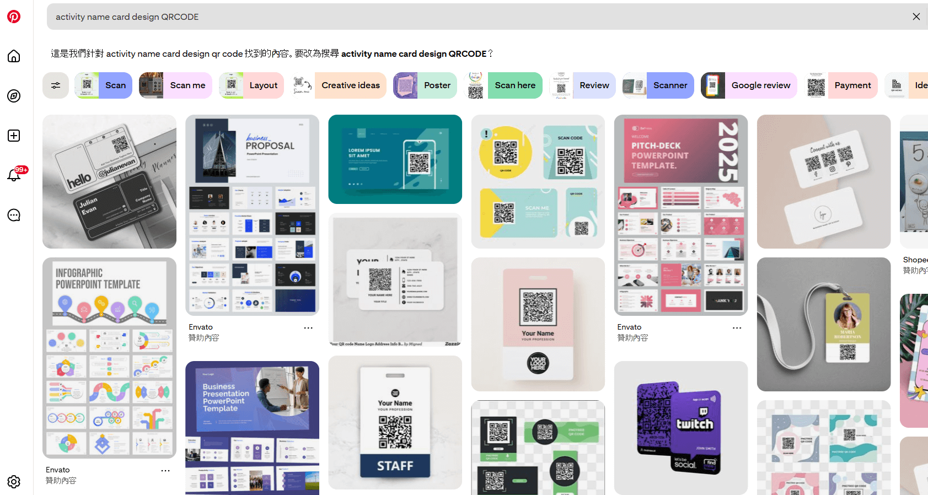Clear the search with the X icon

(x=916, y=17)
